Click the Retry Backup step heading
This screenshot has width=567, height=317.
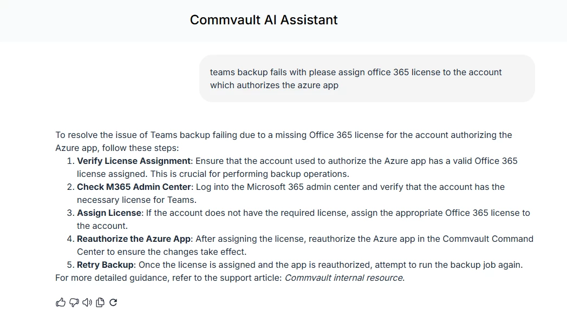pos(105,265)
